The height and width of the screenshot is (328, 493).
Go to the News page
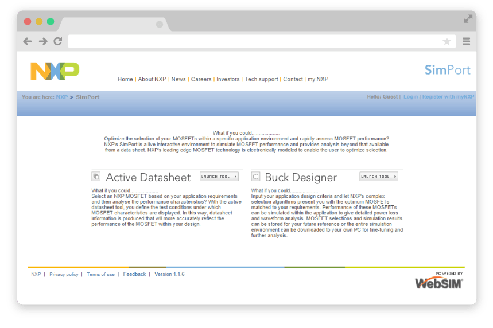(x=178, y=79)
